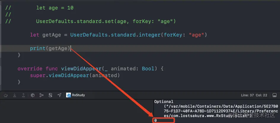
Task: Click the commented "let age = 10" line
Action: [55, 8]
